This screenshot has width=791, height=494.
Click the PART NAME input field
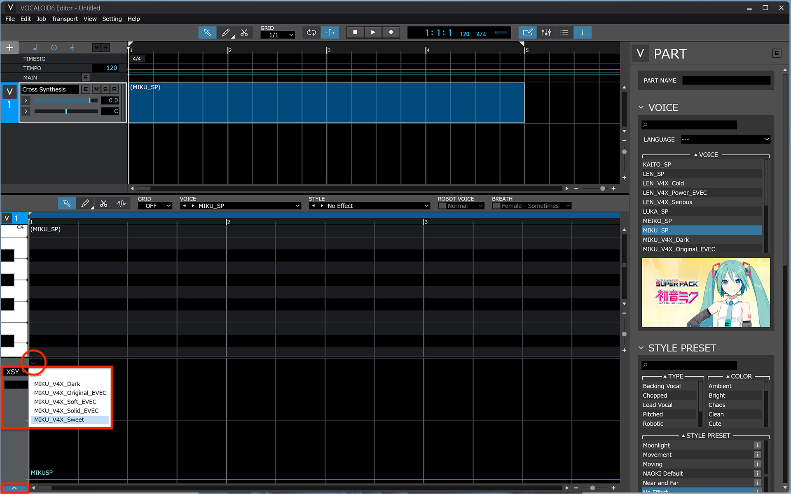click(x=726, y=80)
